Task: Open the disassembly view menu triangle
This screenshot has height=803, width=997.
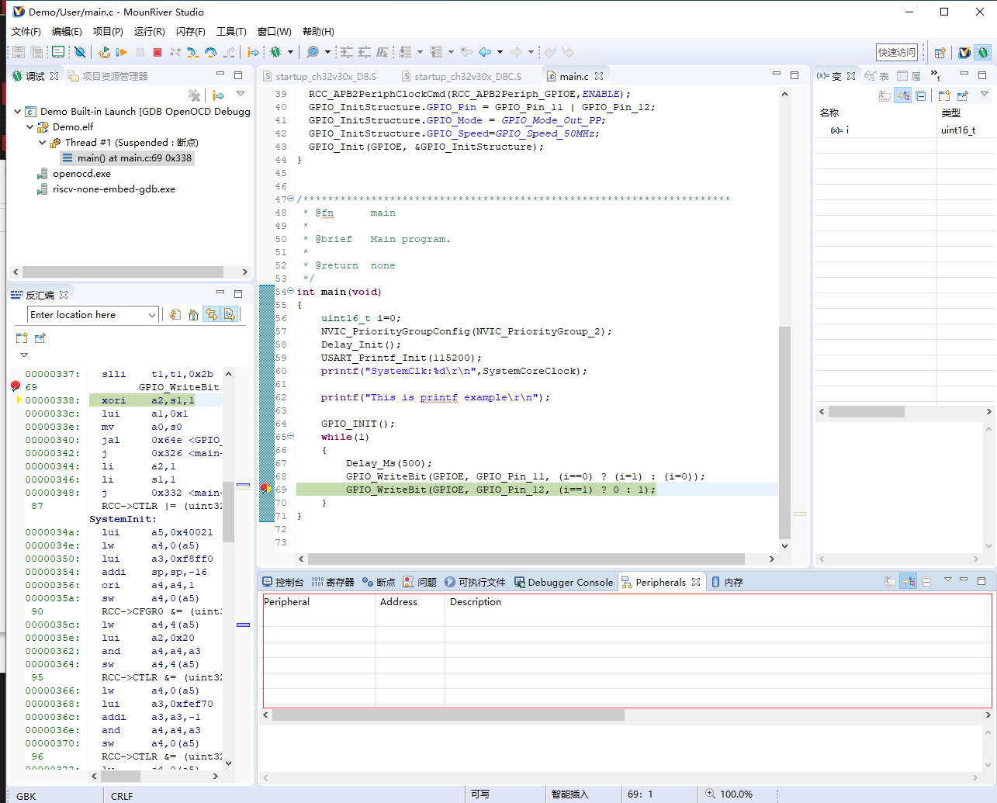Action: [x=23, y=355]
